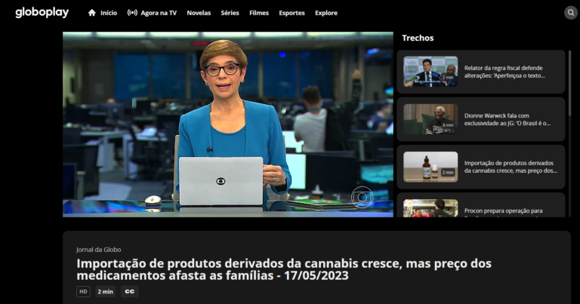Open the Novelas section
This screenshot has width=580, height=304.
pos(199,13)
